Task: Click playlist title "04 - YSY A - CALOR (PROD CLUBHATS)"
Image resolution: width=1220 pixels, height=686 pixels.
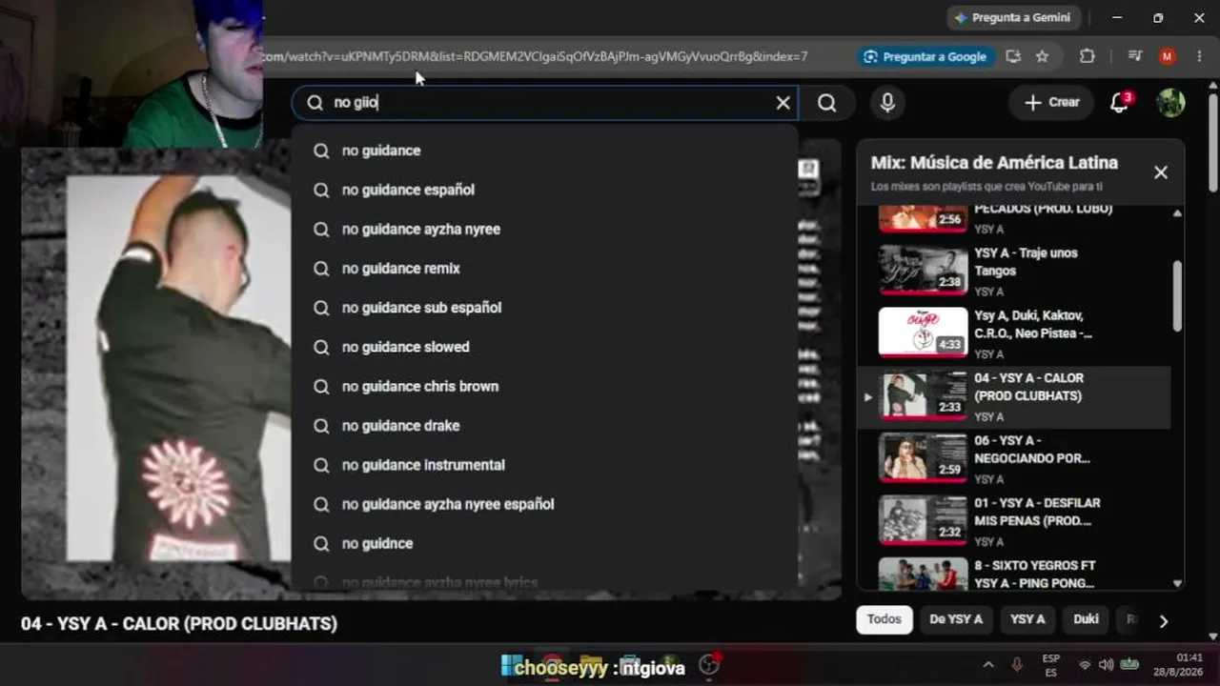Action: click(1028, 387)
